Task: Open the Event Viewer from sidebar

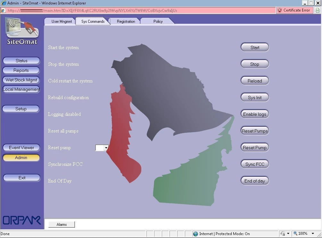Action: [x=21, y=148]
